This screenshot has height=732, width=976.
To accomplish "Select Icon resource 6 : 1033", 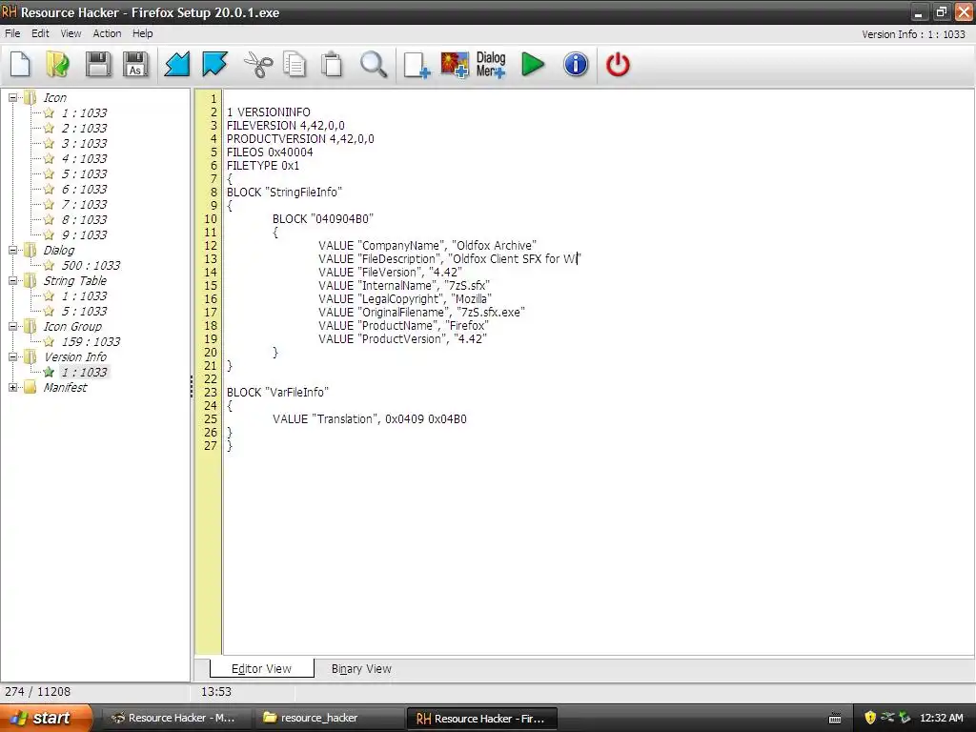I will tap(84, 190).
